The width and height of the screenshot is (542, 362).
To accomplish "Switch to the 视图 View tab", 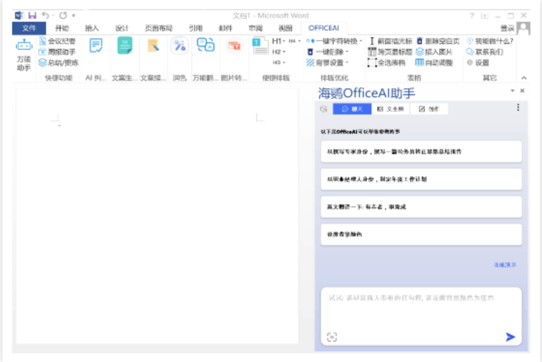I will tap(285, 28).
